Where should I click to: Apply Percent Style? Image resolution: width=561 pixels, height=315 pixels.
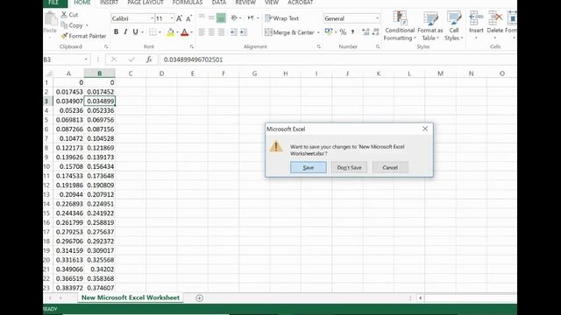pos(343,32)
